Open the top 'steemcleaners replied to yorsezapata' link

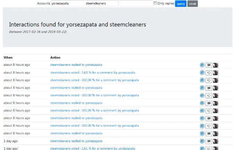76,65
